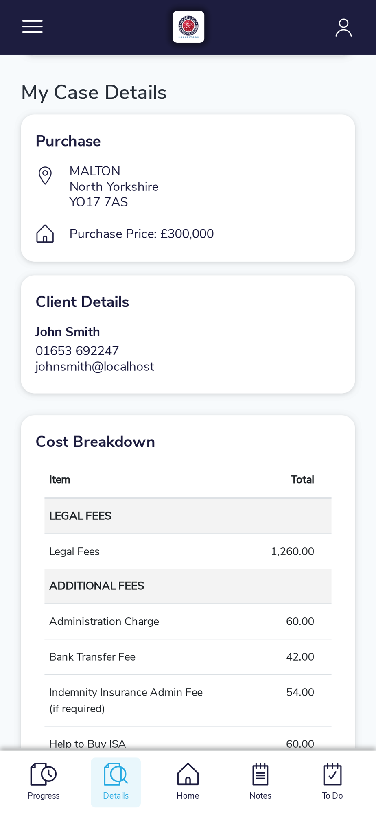
Task: Go to the Home tab
Action: (188, 782)
